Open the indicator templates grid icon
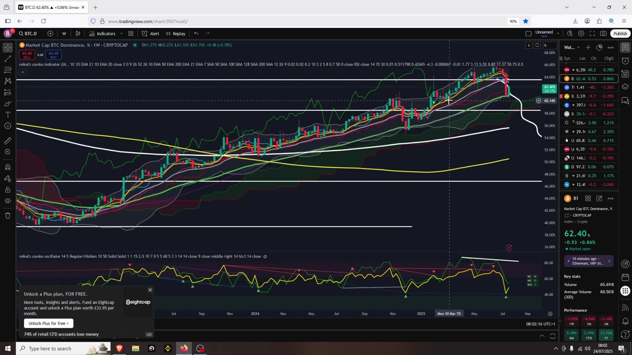This screenshot has width=632, height=355. pos(131,34)
